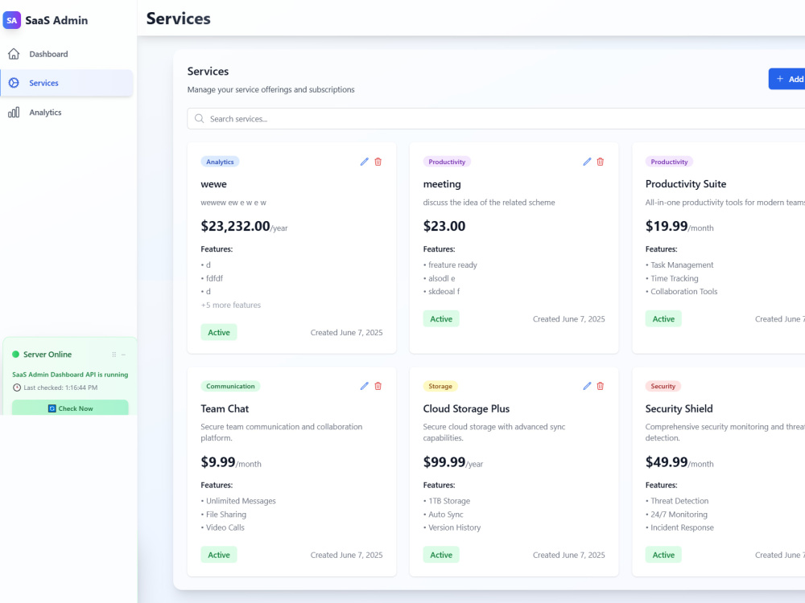
Task: Click the $9.99 price on Team Chat
Action: click(217, 462)
